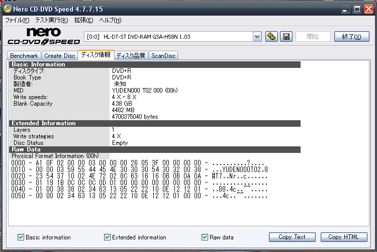
Task: Click the Copy Text button
Action: tap(292, 237)
